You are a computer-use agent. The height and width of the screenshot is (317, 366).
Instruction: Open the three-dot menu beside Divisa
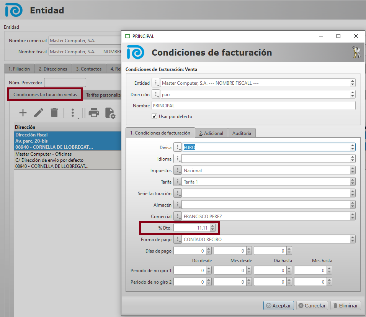(177, 147)
